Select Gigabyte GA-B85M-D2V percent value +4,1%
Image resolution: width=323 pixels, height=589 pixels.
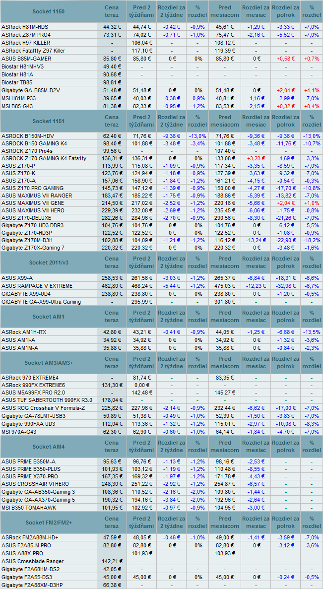312,90
